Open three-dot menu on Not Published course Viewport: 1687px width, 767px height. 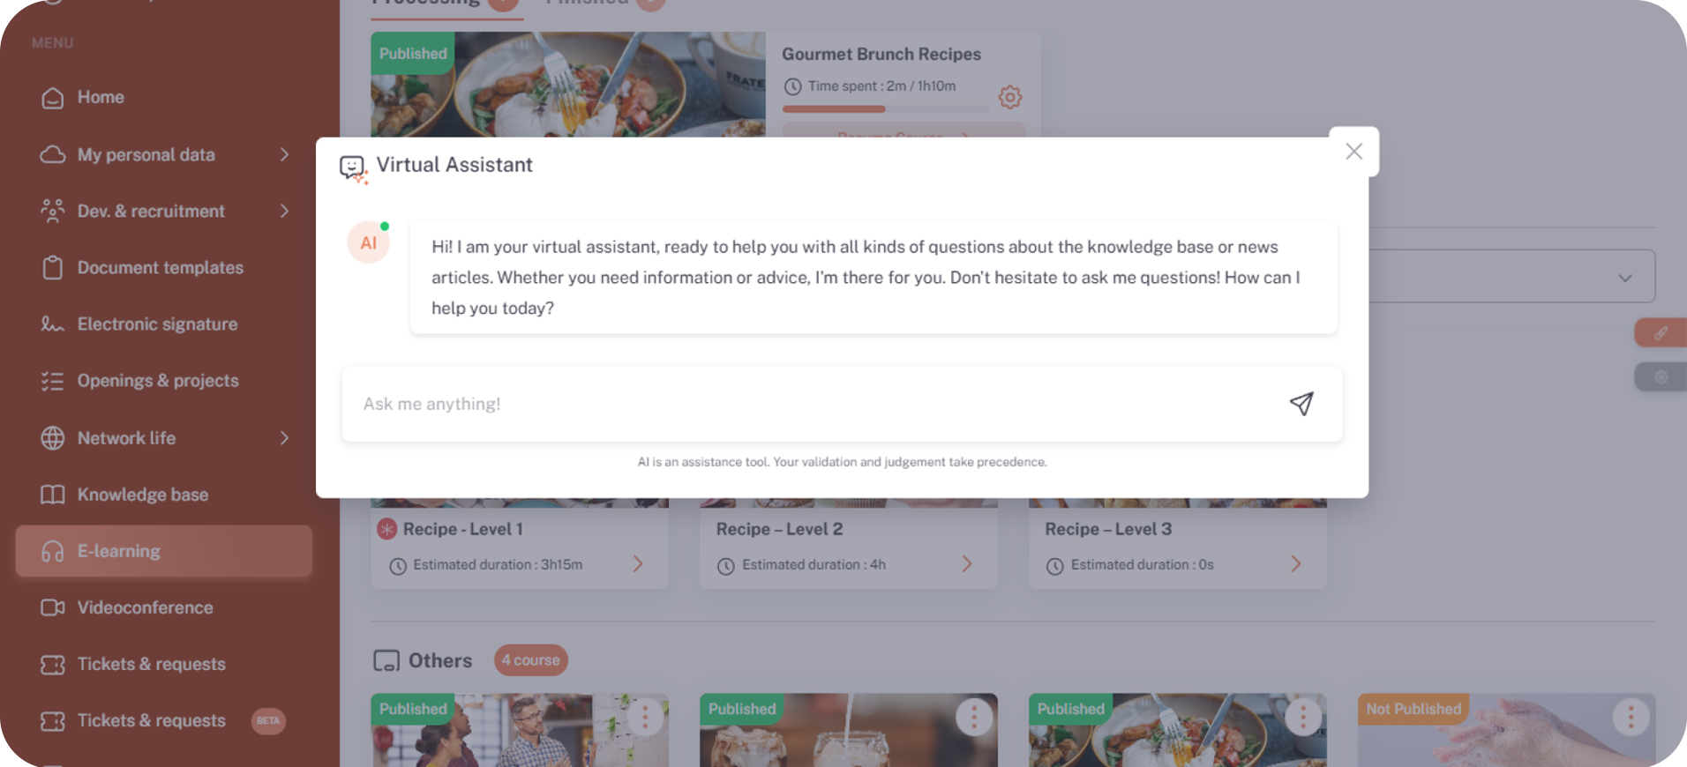point(1631,718)
